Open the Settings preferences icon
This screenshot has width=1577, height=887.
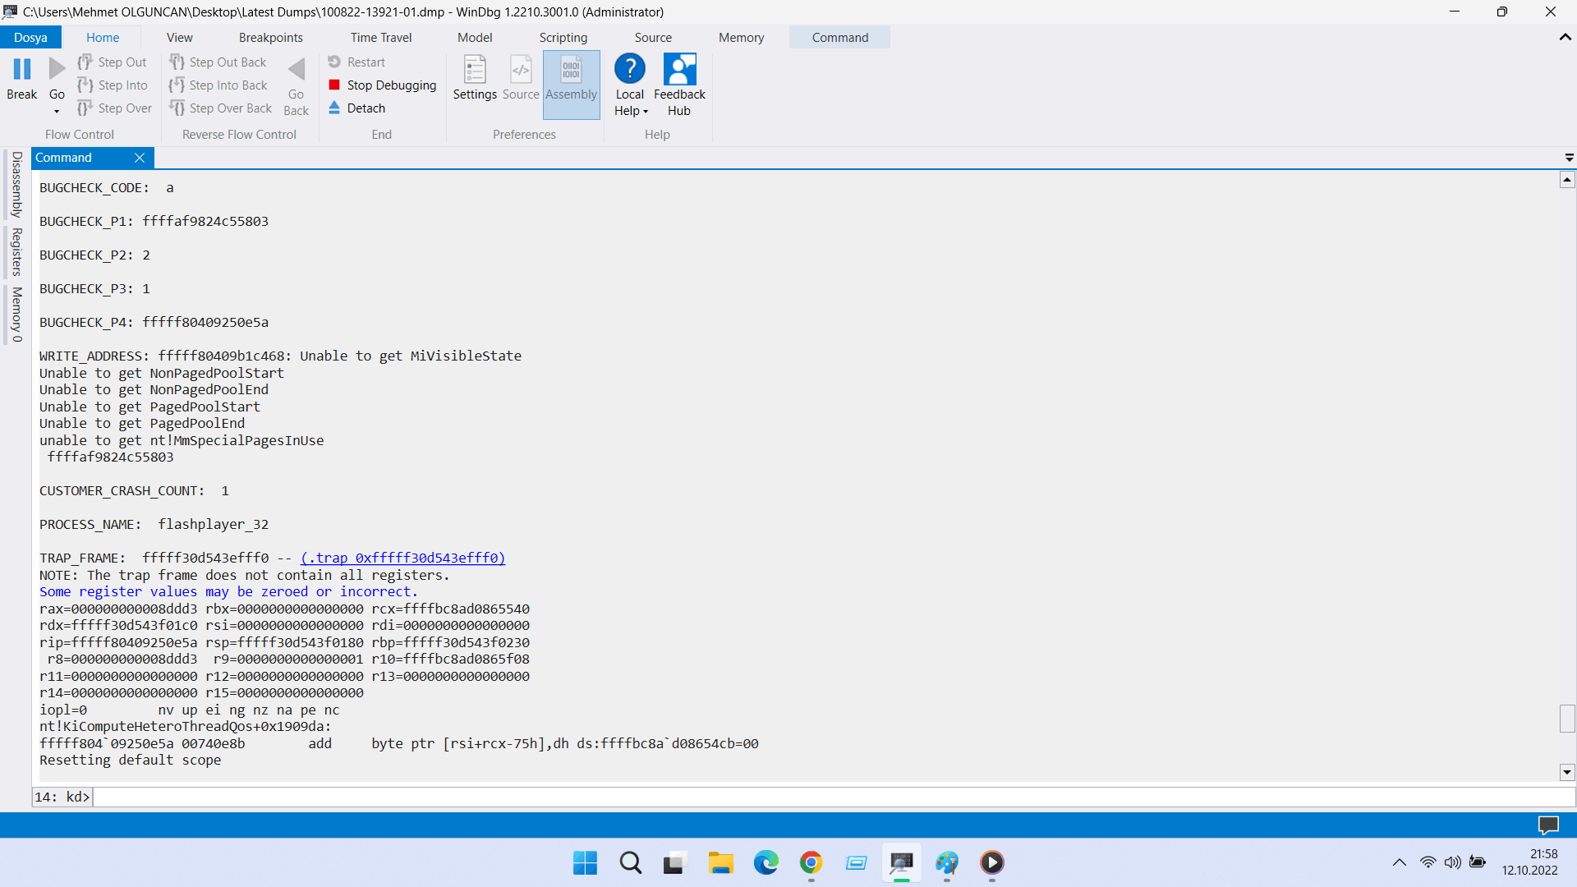[x=475, y=71]
